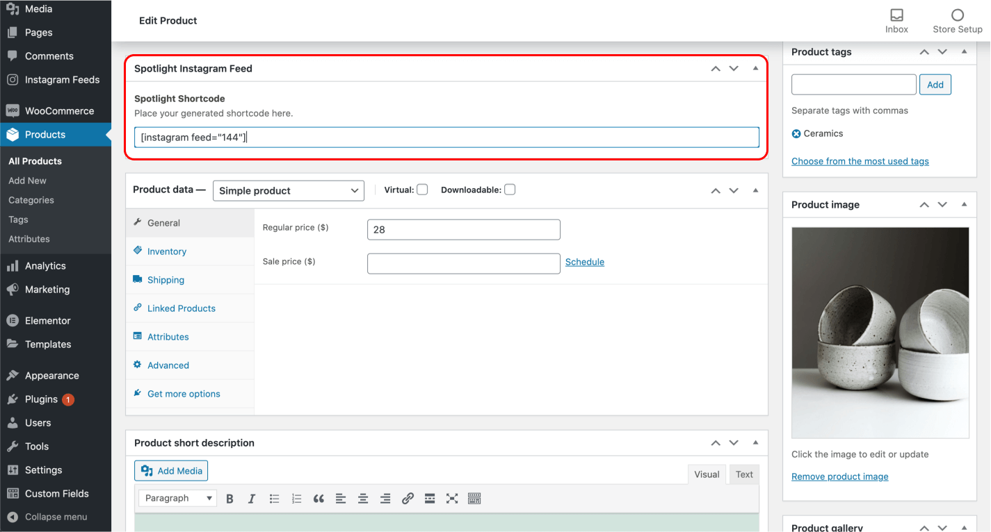The width and height of the screenshot is (991, 532).
Task: Click the Sale price field
Action: [x=464, y=263]
